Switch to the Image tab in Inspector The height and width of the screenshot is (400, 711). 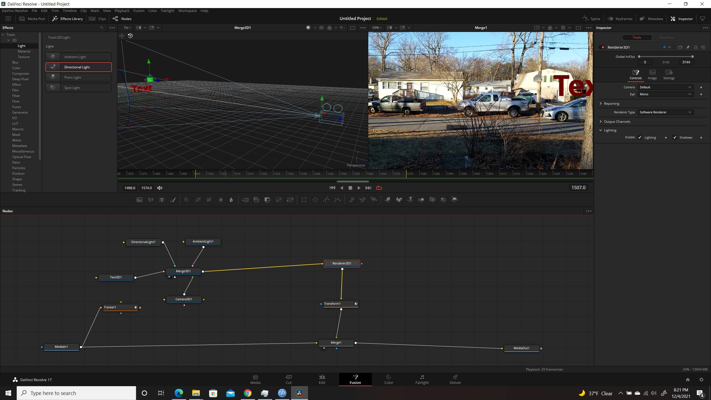pyautogui.click(x=652, y=75)
